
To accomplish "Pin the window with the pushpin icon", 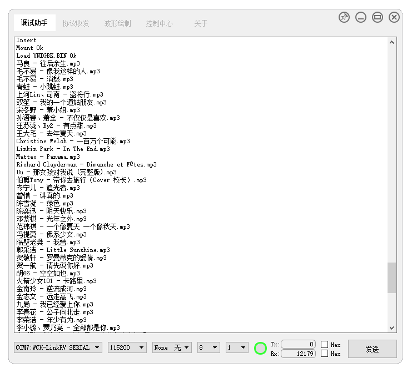I will click(344, 17).
